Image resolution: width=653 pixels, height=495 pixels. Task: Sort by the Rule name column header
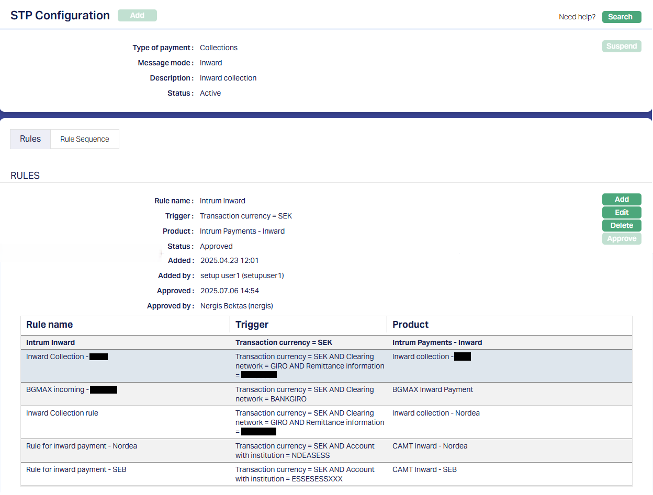[50, 325]
